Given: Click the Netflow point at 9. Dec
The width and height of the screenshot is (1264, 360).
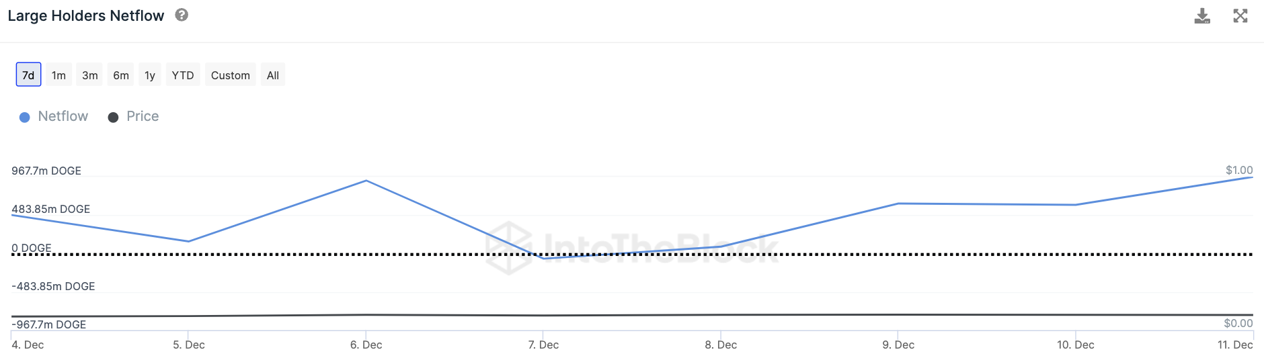Looking at the screenshot, I should (898, 204).
